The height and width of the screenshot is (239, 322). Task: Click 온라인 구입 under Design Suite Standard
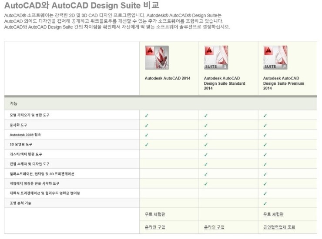pyautogui.click(x=214, y=227)
